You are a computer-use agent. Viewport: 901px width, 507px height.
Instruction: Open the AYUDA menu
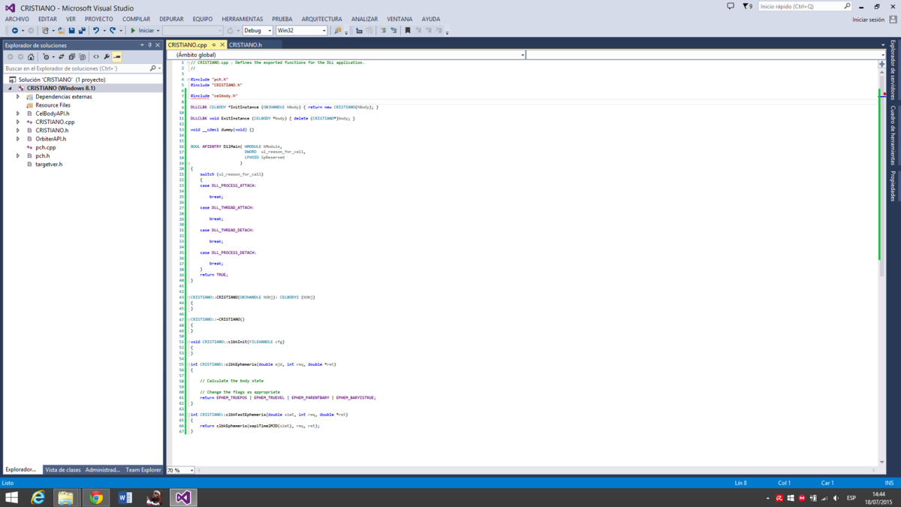(431, 19)
